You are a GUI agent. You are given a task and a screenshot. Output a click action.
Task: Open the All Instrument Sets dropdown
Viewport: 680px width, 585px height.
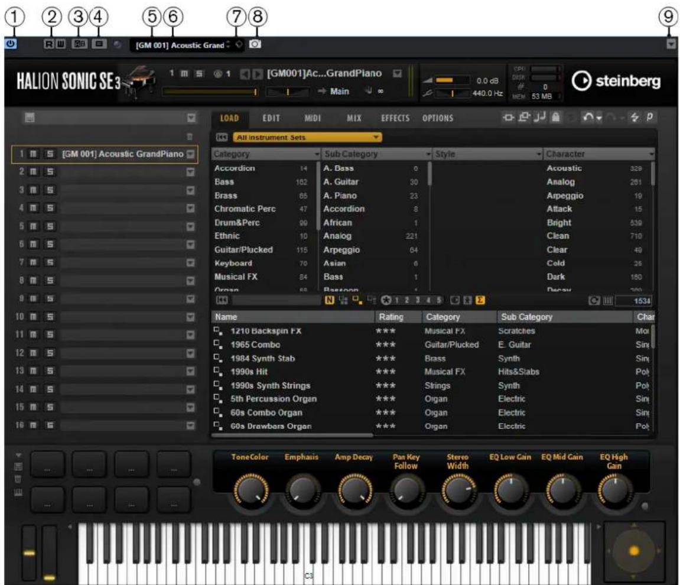pos(307,138)
